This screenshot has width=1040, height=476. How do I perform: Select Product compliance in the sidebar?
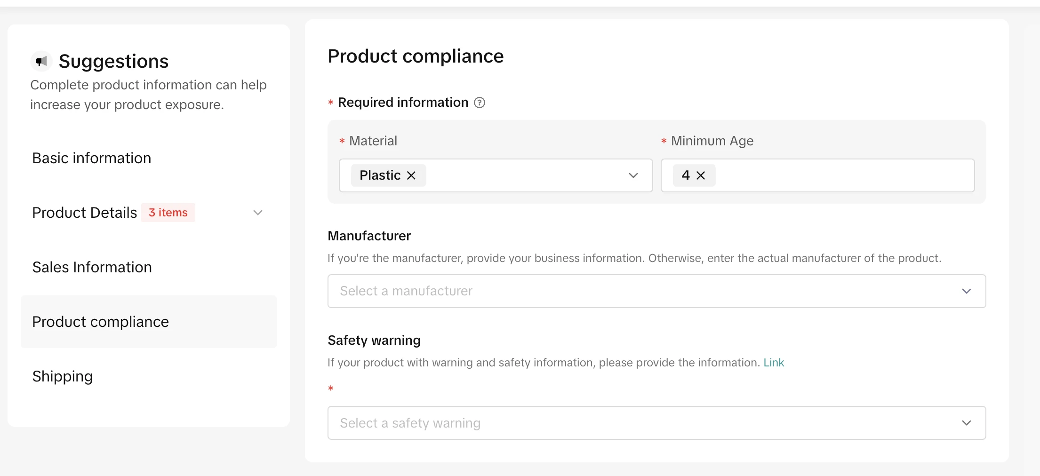[x=101, y=322]
